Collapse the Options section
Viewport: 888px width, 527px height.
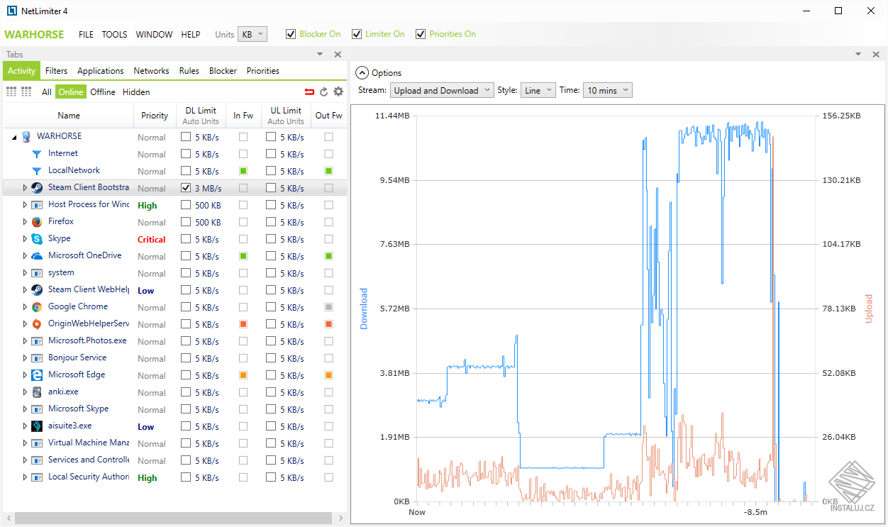pyautogui.click(x=362, y=72)
